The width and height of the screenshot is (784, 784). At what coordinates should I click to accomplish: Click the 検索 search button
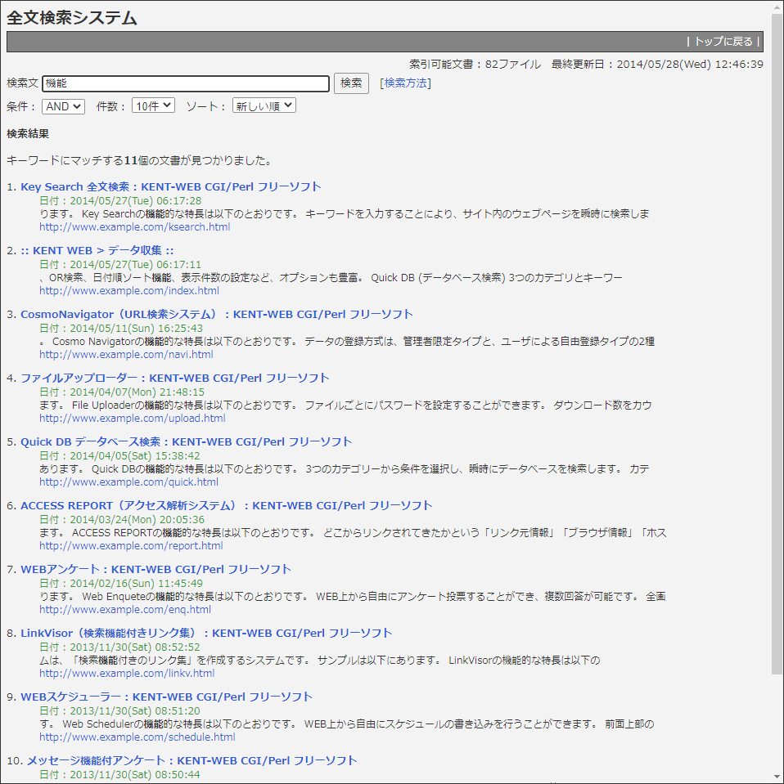350,83
